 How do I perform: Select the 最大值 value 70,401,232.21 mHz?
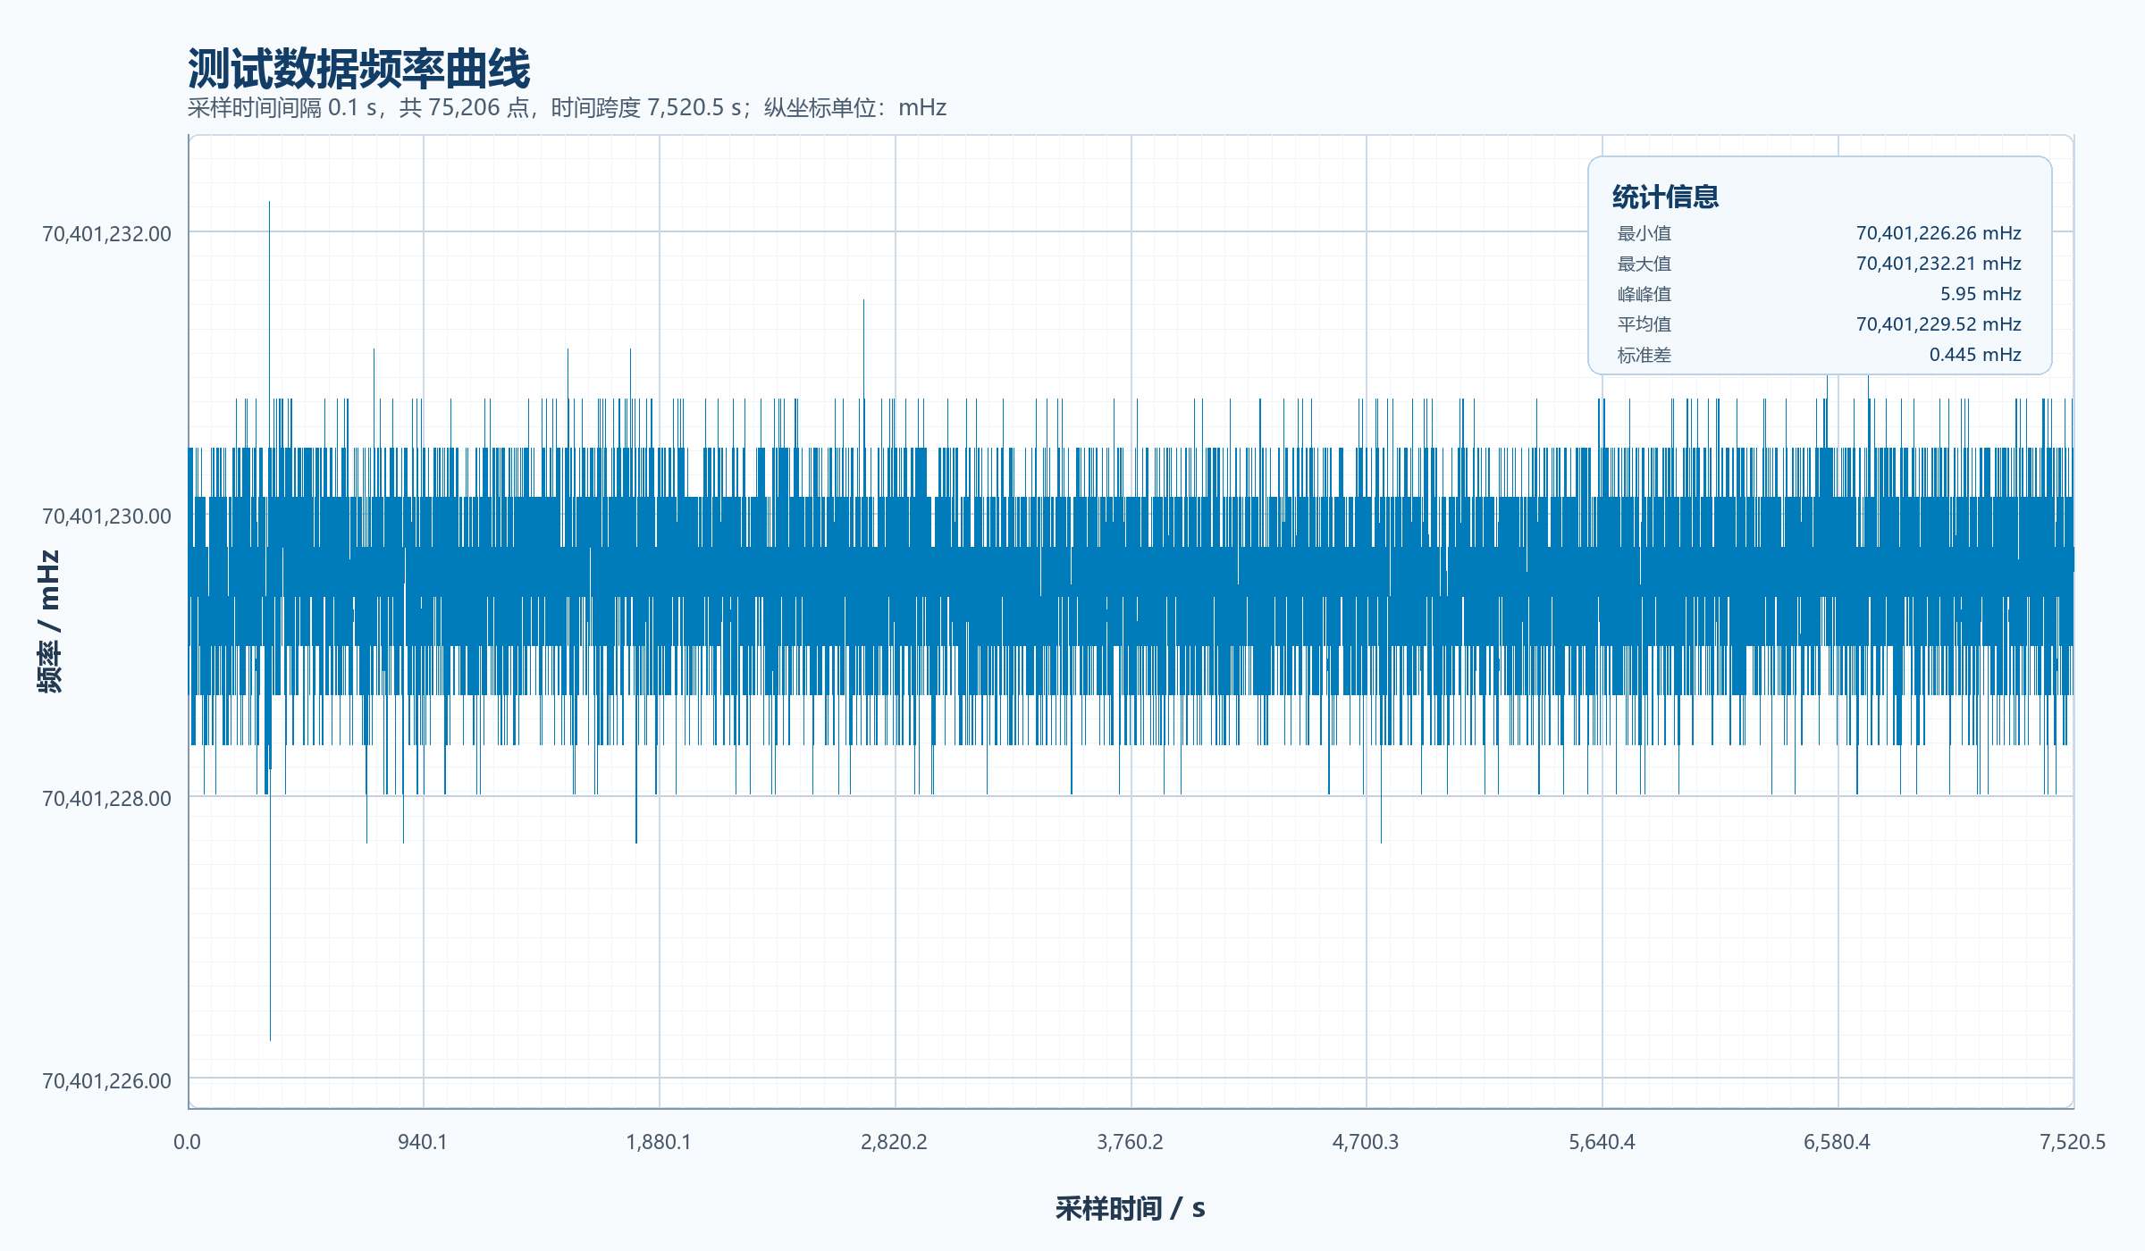[1939, 264]
